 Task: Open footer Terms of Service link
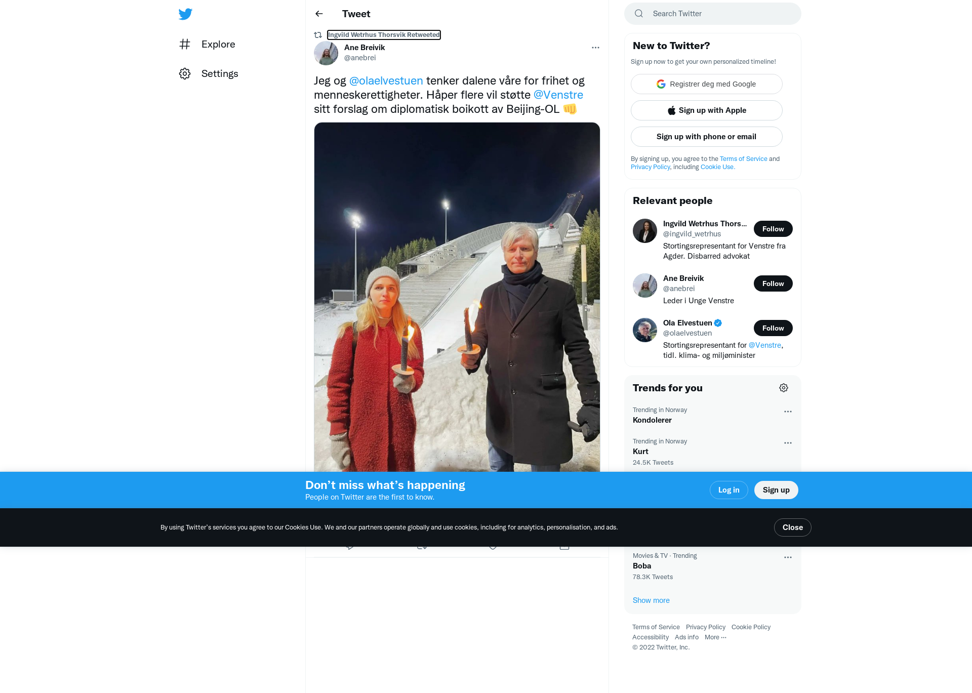point(656,627)
